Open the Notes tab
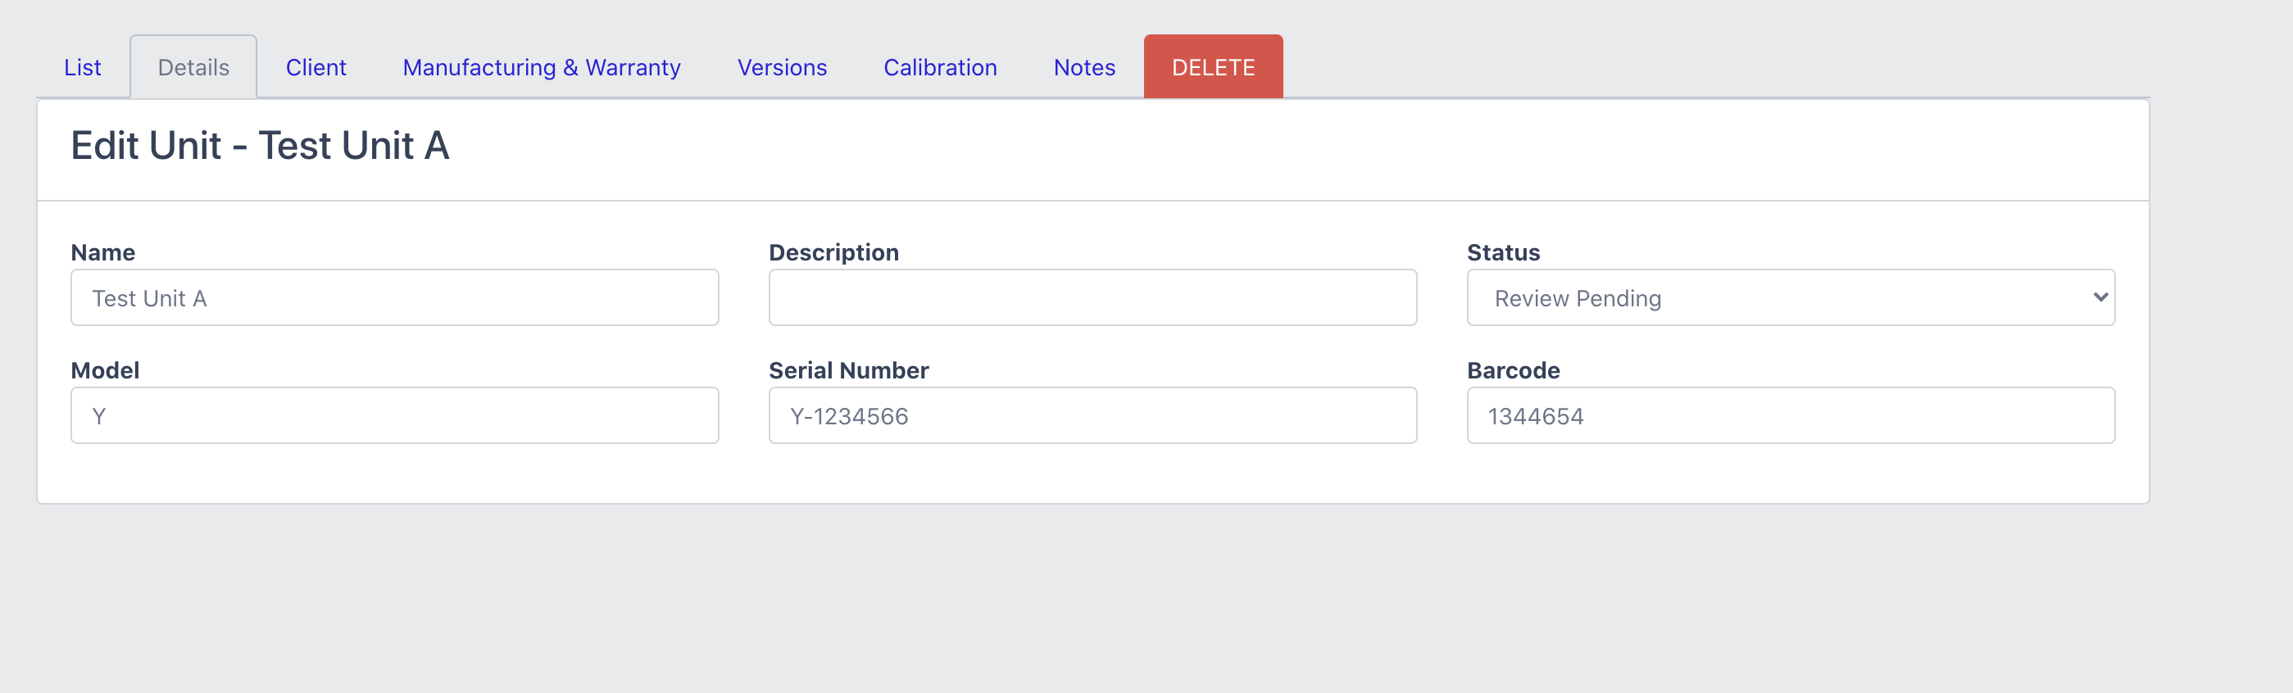Image resolution: width=2293 pixels, height=693 pixels. [1083, 68]
